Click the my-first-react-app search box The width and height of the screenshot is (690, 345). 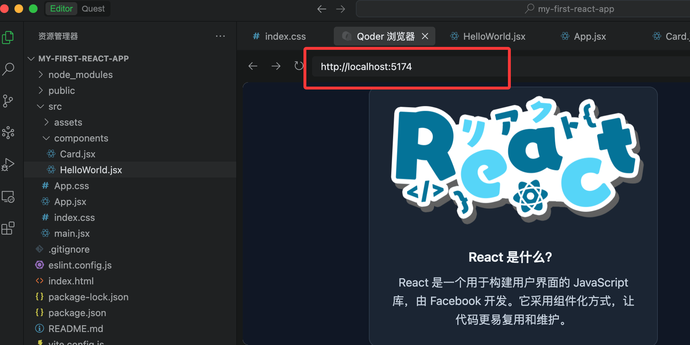click(x=575, y=9)
